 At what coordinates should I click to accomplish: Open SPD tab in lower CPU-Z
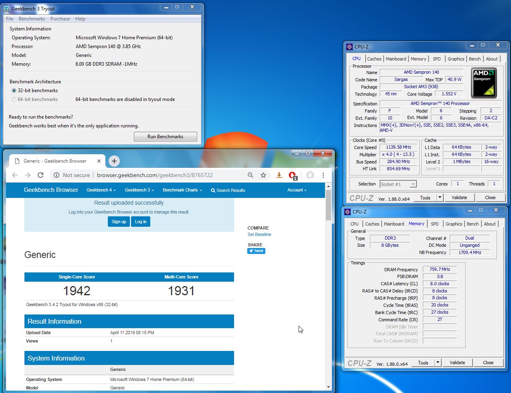435,224
